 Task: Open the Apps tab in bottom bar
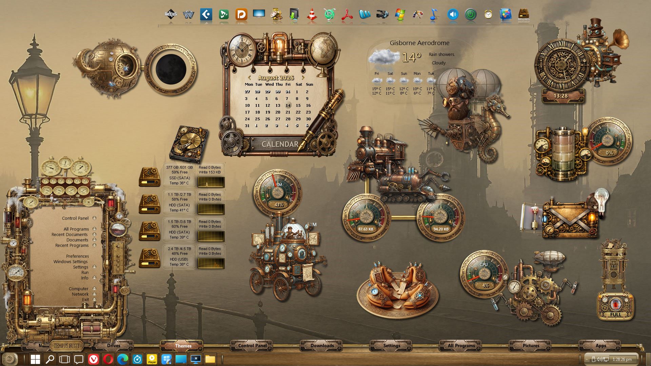[600, 346]
